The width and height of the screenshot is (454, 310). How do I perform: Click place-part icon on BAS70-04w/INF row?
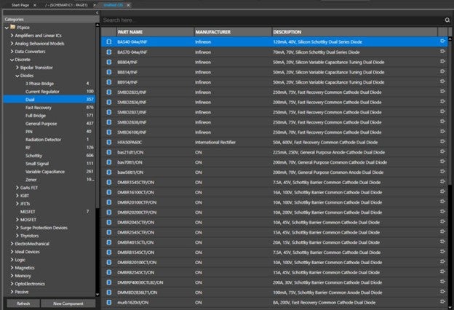[442, 51]
